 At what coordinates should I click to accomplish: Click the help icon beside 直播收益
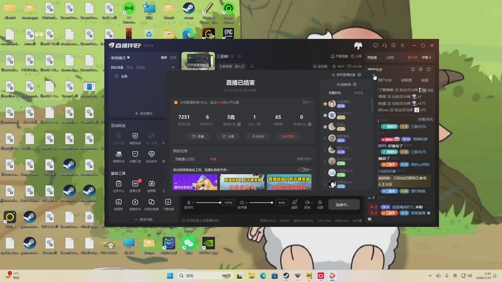point(239,124)
